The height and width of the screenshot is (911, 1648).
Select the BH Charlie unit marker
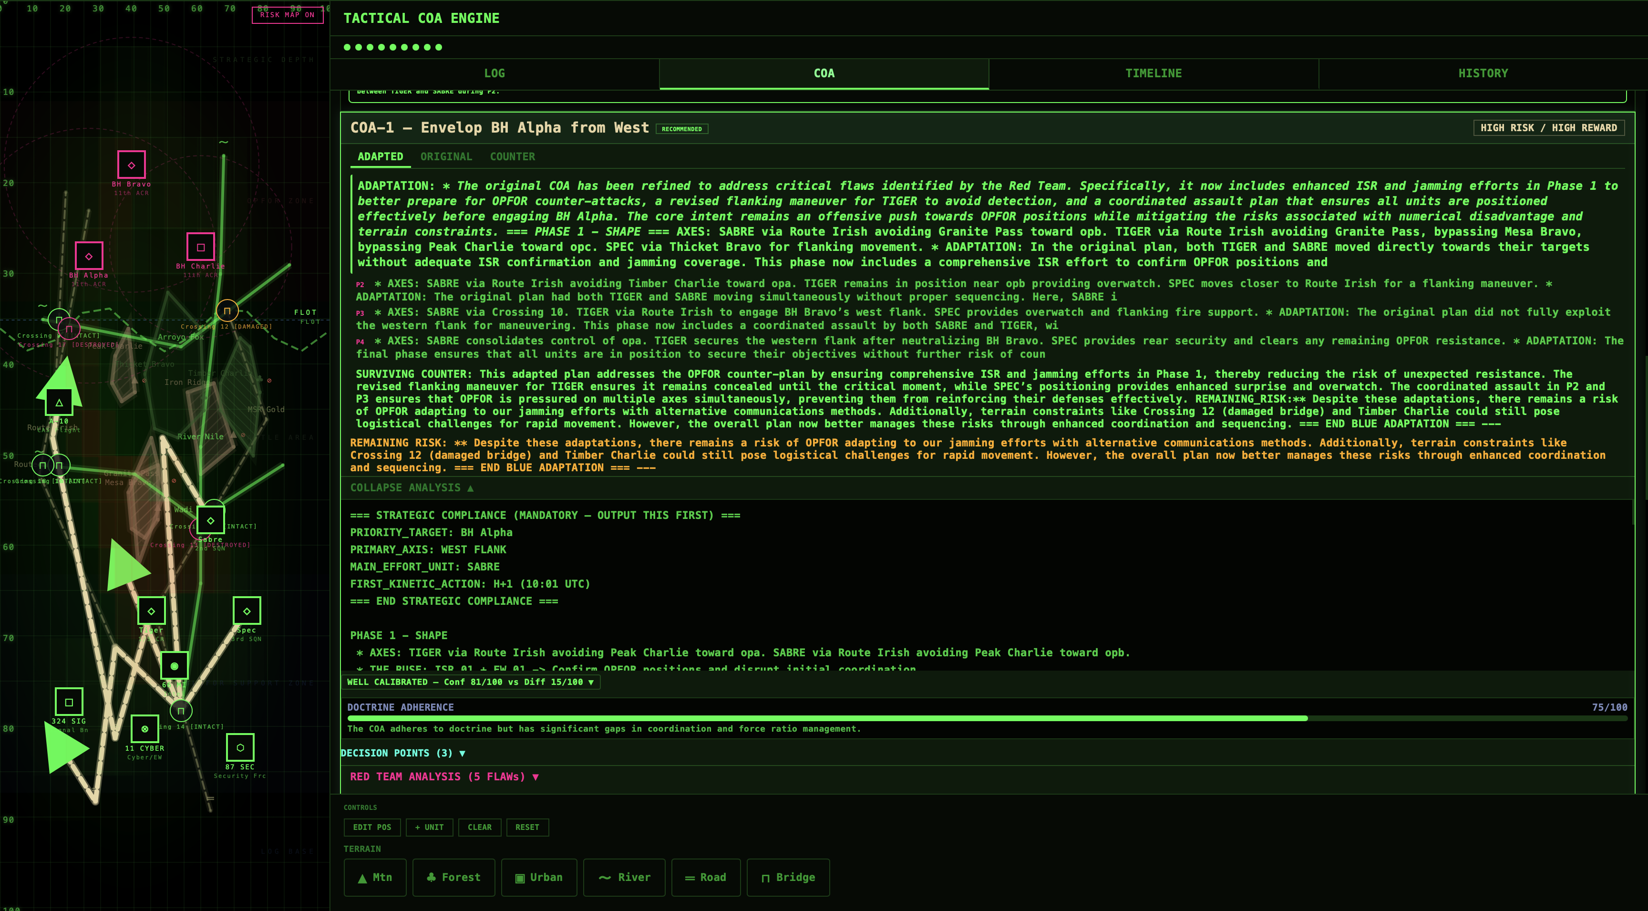coord(200,247)
